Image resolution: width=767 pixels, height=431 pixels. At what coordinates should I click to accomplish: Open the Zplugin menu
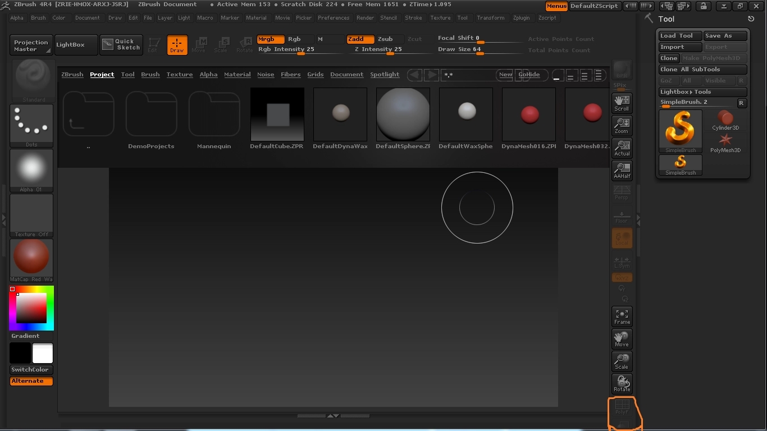(x=521, y=18)
